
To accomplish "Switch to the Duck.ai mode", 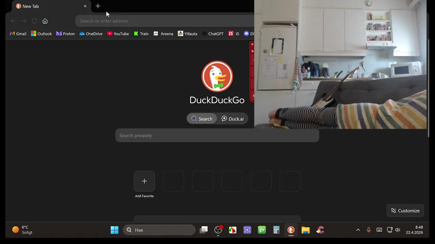I will (232, 119).
